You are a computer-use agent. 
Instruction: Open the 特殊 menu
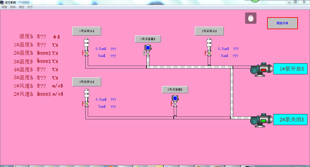13,7
